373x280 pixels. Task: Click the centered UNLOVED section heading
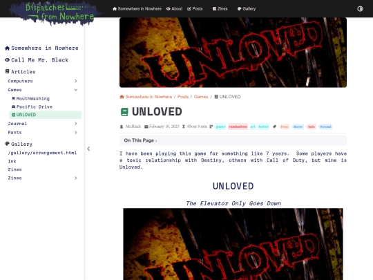click(x=233, y=186)
